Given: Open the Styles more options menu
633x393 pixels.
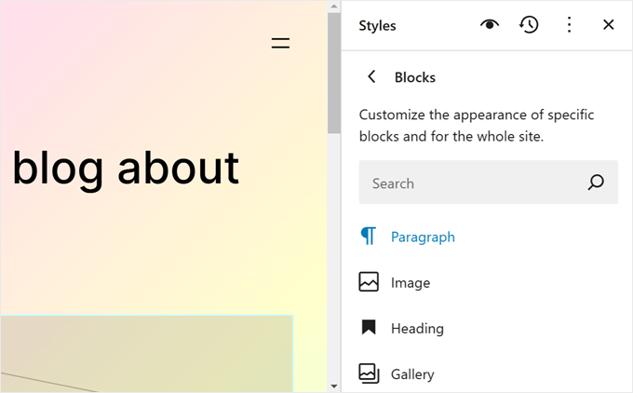Looking at the screenshot, I should pos(569,25).
